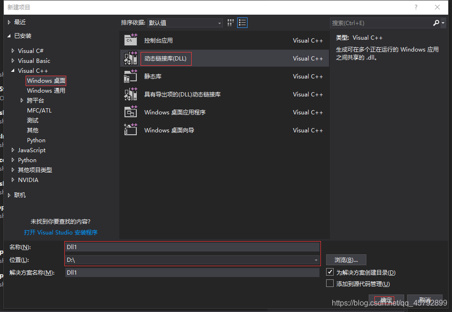Enable 添加到源代码管理

point(330,283)
